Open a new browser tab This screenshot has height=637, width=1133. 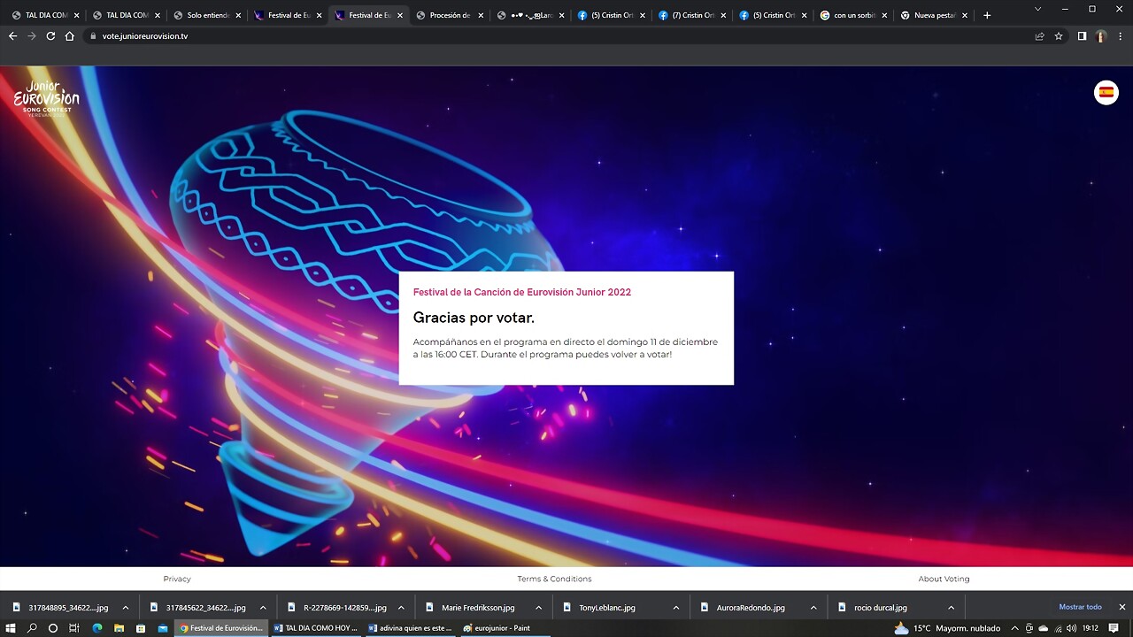click(987, 15)
